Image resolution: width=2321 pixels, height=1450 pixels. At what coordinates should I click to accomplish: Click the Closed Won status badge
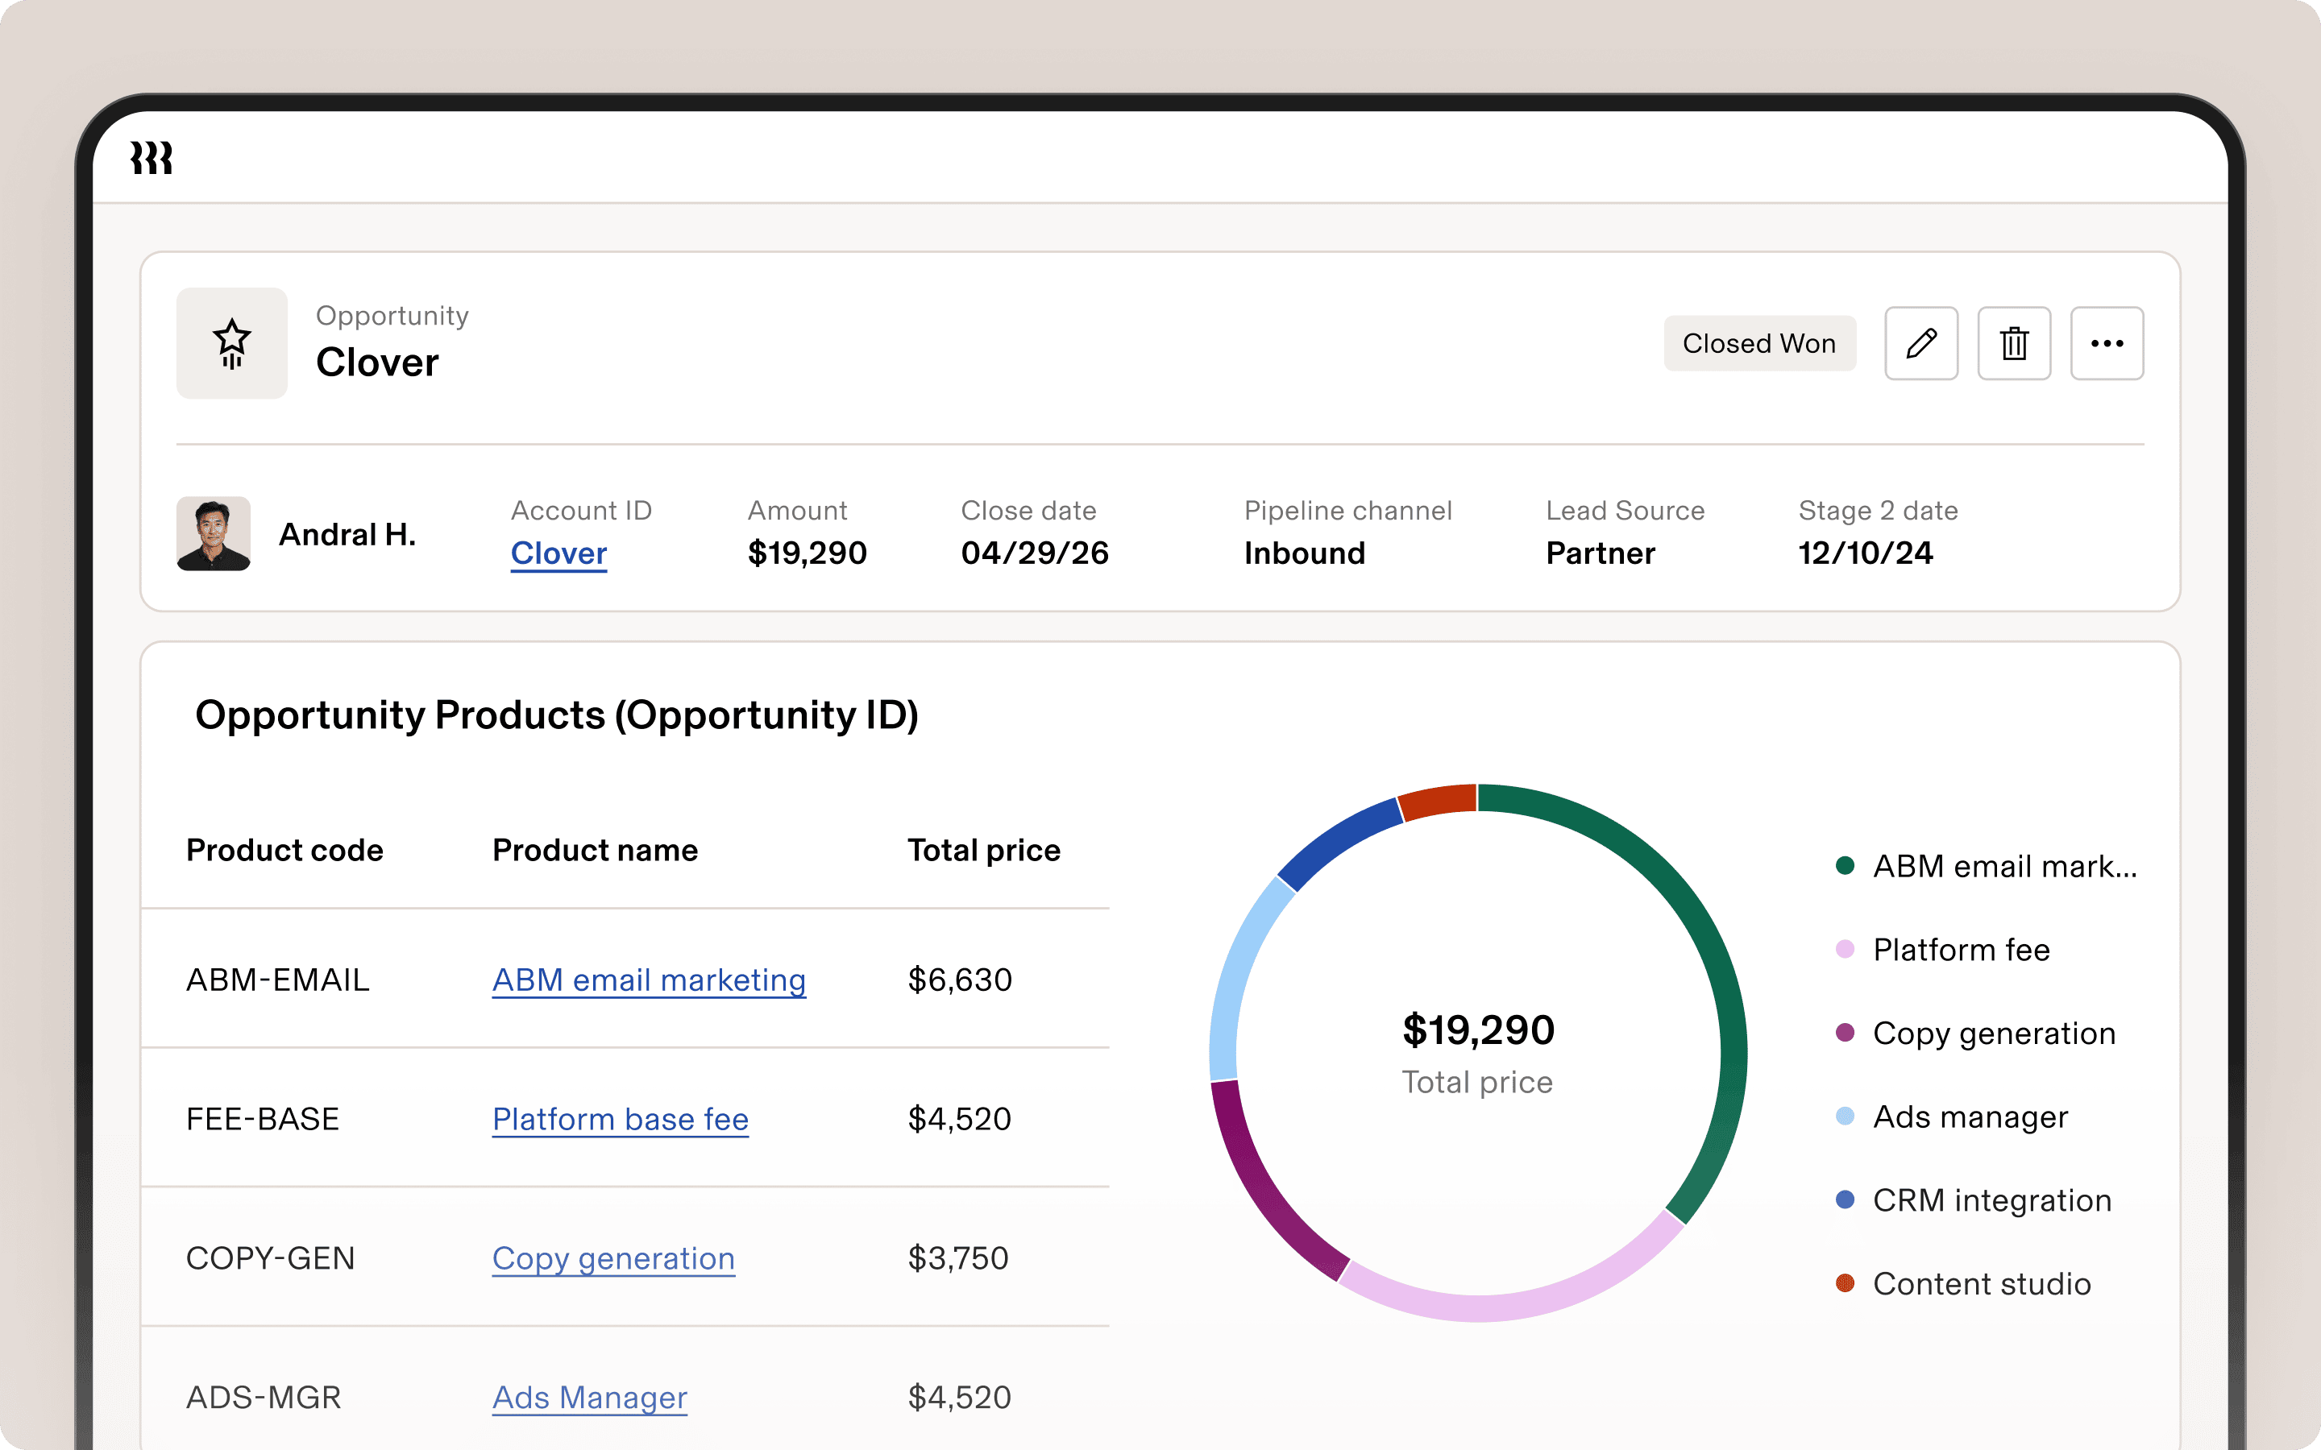1760,343
